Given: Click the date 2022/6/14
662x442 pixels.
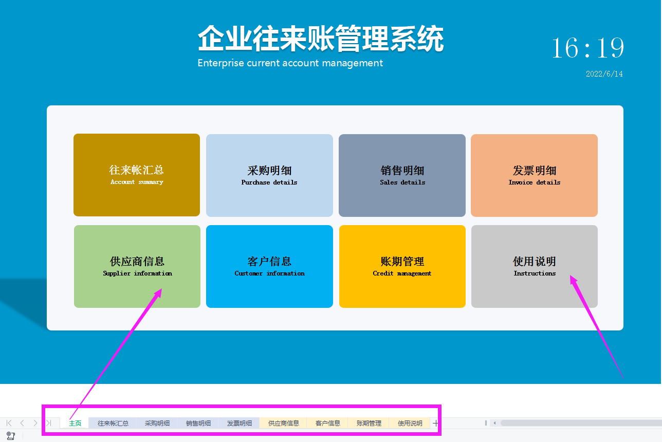Looking at the screenshot, I should click(x=604, y=74).
